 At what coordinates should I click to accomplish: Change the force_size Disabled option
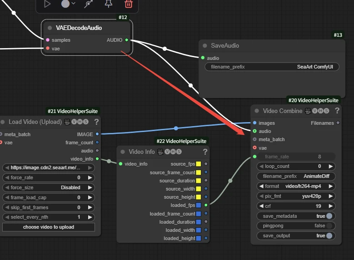(x=49, y=187)
